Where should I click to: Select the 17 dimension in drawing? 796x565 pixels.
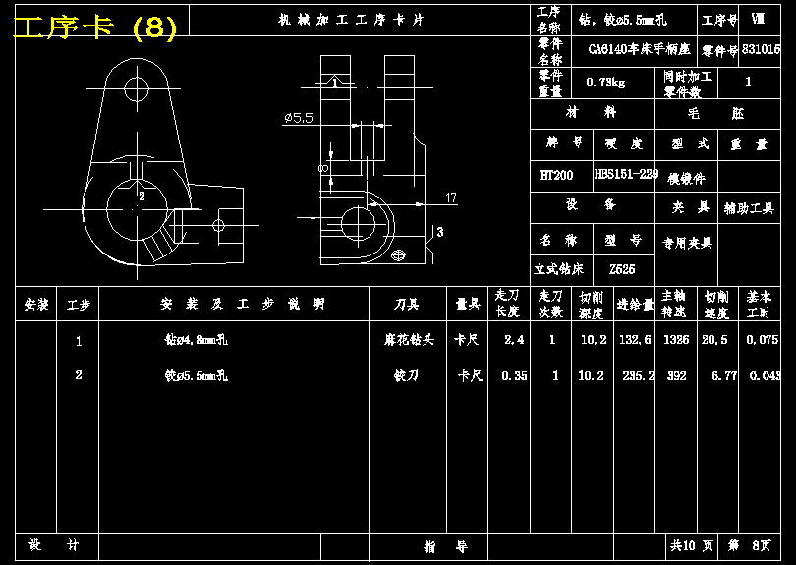451,198
